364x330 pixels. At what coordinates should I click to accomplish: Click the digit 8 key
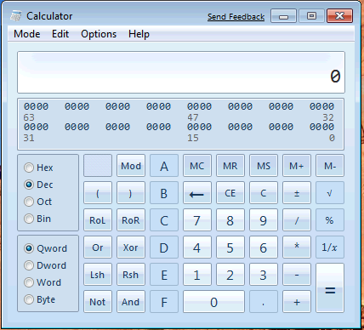[230, 220]
